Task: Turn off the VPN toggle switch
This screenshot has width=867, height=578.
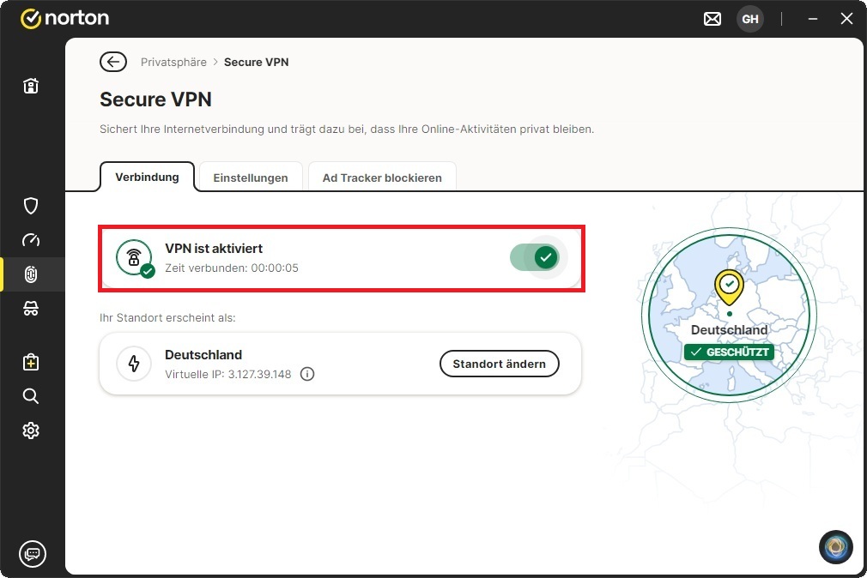Action: click(x=535, y=257)
